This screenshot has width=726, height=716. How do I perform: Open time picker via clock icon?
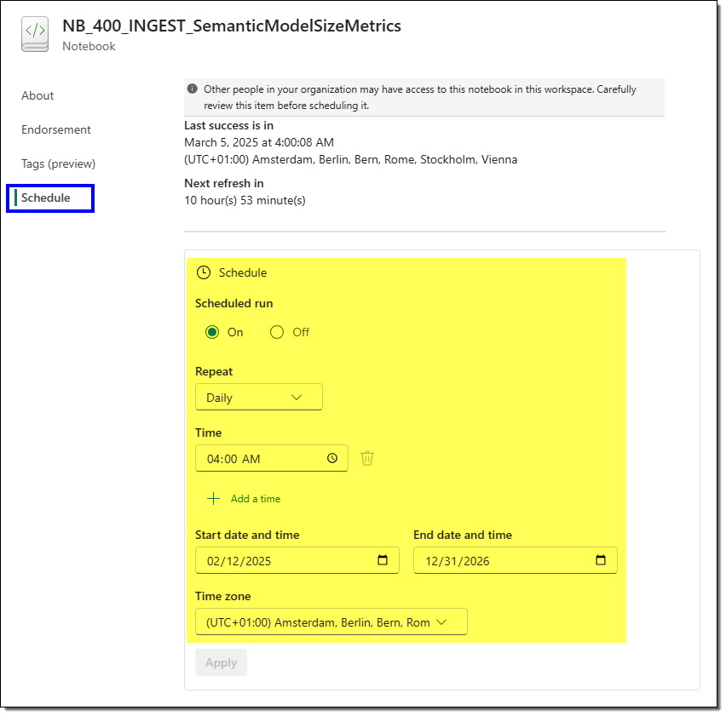[x=332, y=458]
